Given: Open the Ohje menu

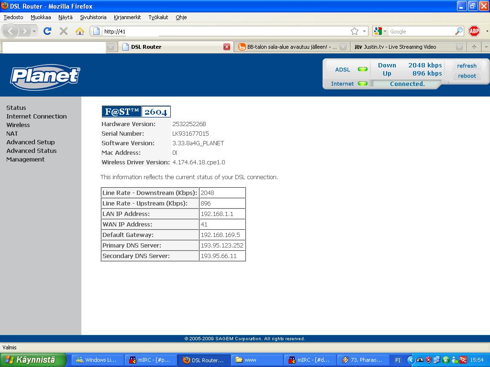Looking at the screenshot, I should [x=181, y=17].
